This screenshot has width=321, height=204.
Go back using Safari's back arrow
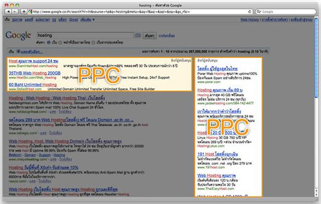click(x=8, y=12)
